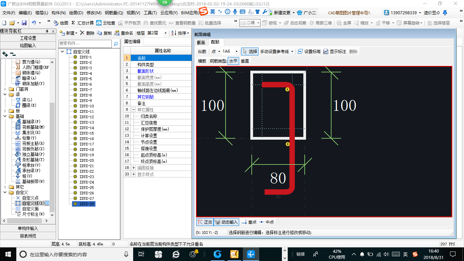This screenshot has width=464, height=261.
Task: Open the 文件(F) menu
Action: pyautogui.click(x=9, y=13)
